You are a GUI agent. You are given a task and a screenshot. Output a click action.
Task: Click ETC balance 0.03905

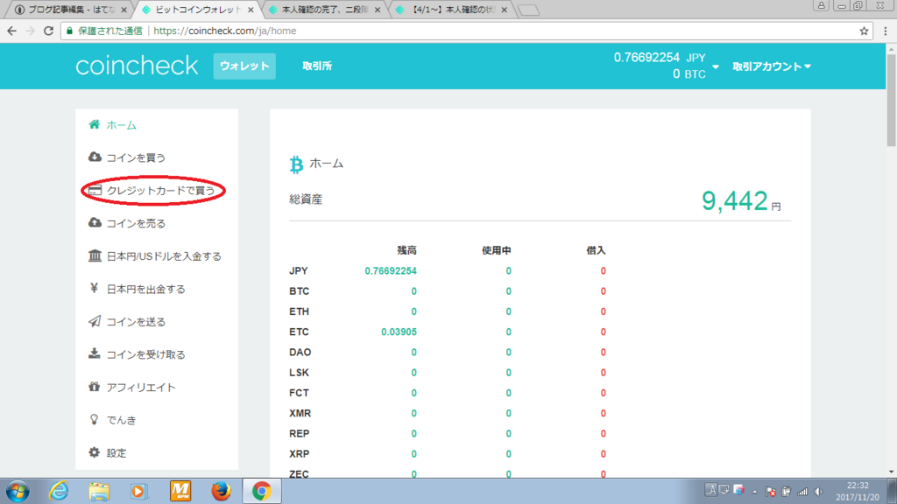tap(399, 332)
